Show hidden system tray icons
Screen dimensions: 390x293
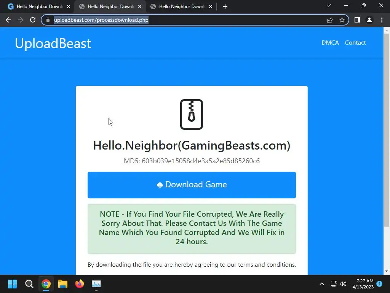(x=321, y=284)
